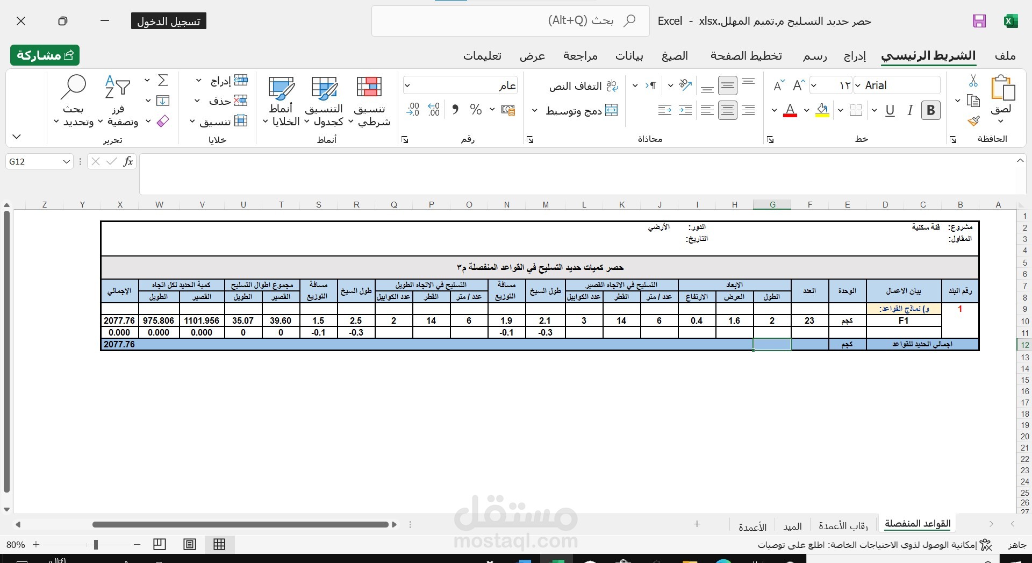Add a new sheet with the plus button
This screenshot has height=563, width=1032.
tap(697, 524)
